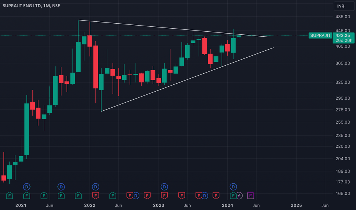Click the 405.00 price axis label
This screenshot has width=356, height=210.
[x=343, y=46]
